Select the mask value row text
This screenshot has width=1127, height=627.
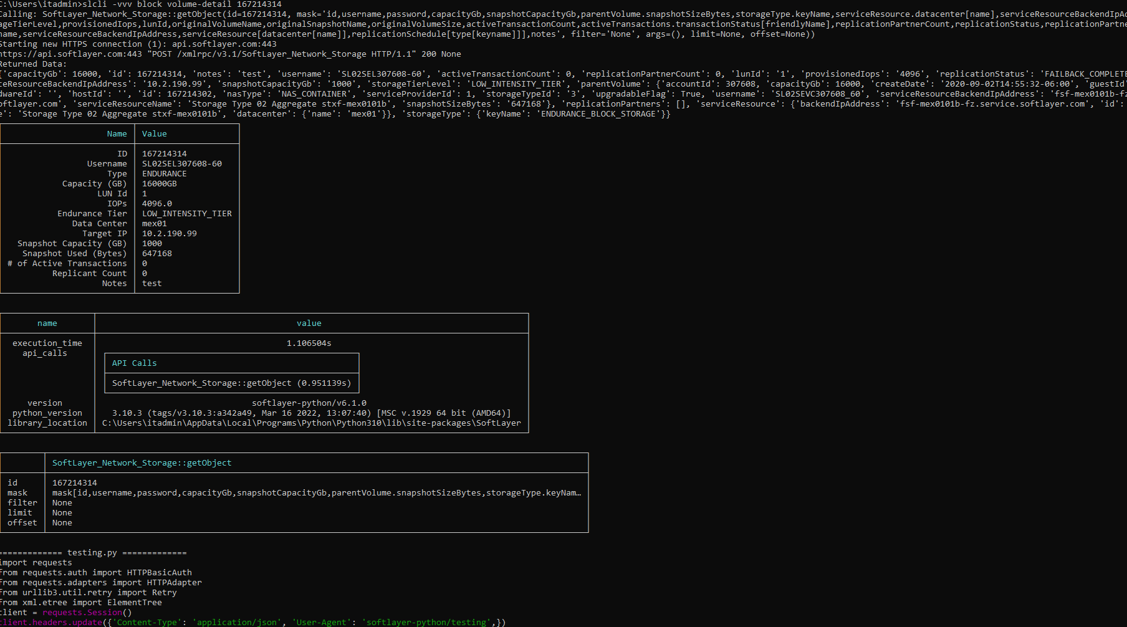tap(317, 493)
